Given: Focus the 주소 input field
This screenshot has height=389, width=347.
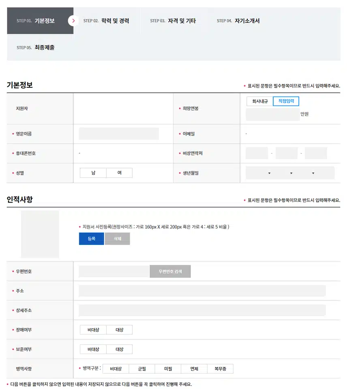Looking at the screenshot, I should pyautogui.click(x=202, y=291).
